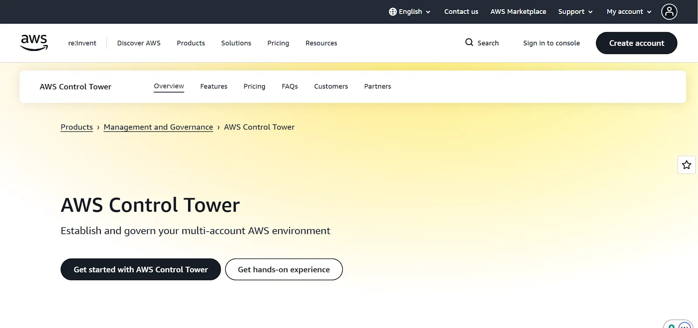Image resolution: width=698 pixels, height=328 pixels.
Task: Expand the My account dropdown
Action: [629, 12]
